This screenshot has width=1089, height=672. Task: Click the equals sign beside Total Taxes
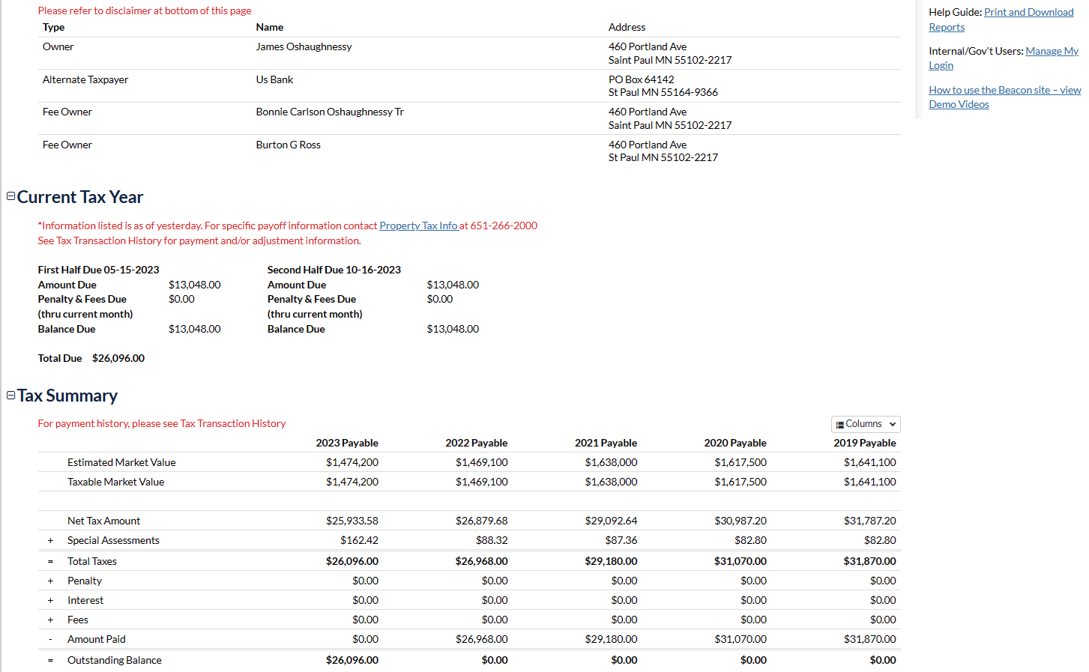tap(50, 561)
